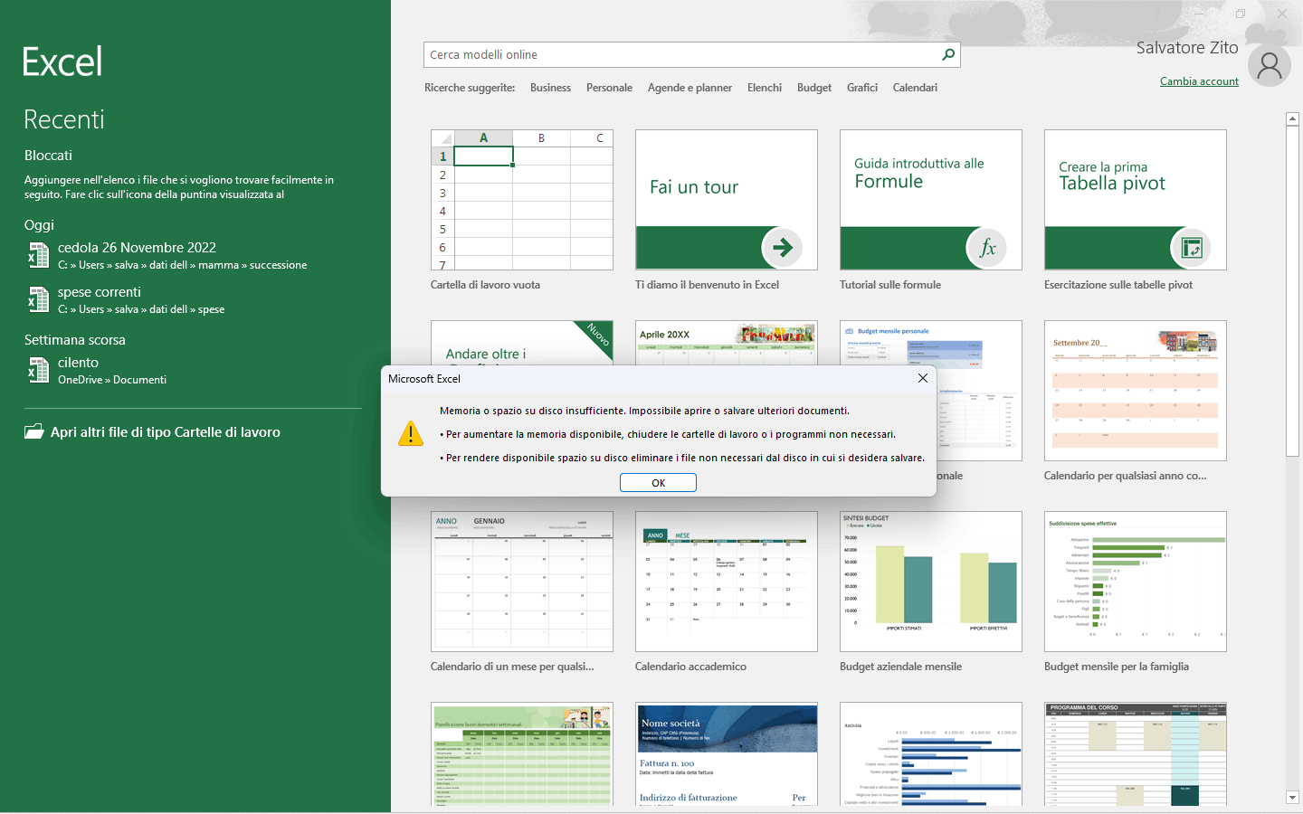Click the Calendario di un mese caption

[512, 667]
